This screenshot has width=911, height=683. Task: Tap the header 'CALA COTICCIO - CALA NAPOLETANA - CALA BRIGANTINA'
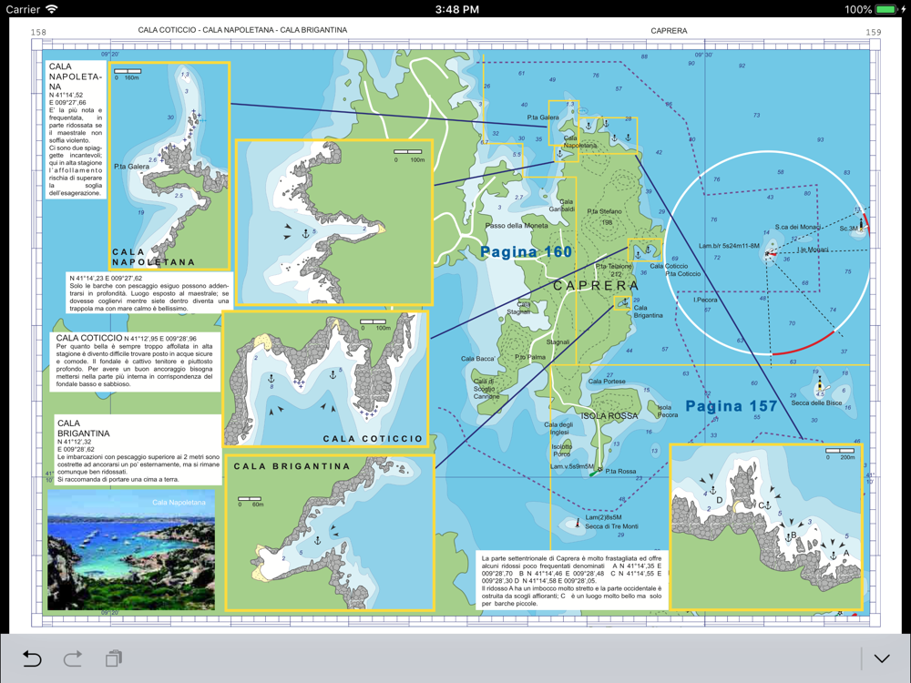point(242,30)
